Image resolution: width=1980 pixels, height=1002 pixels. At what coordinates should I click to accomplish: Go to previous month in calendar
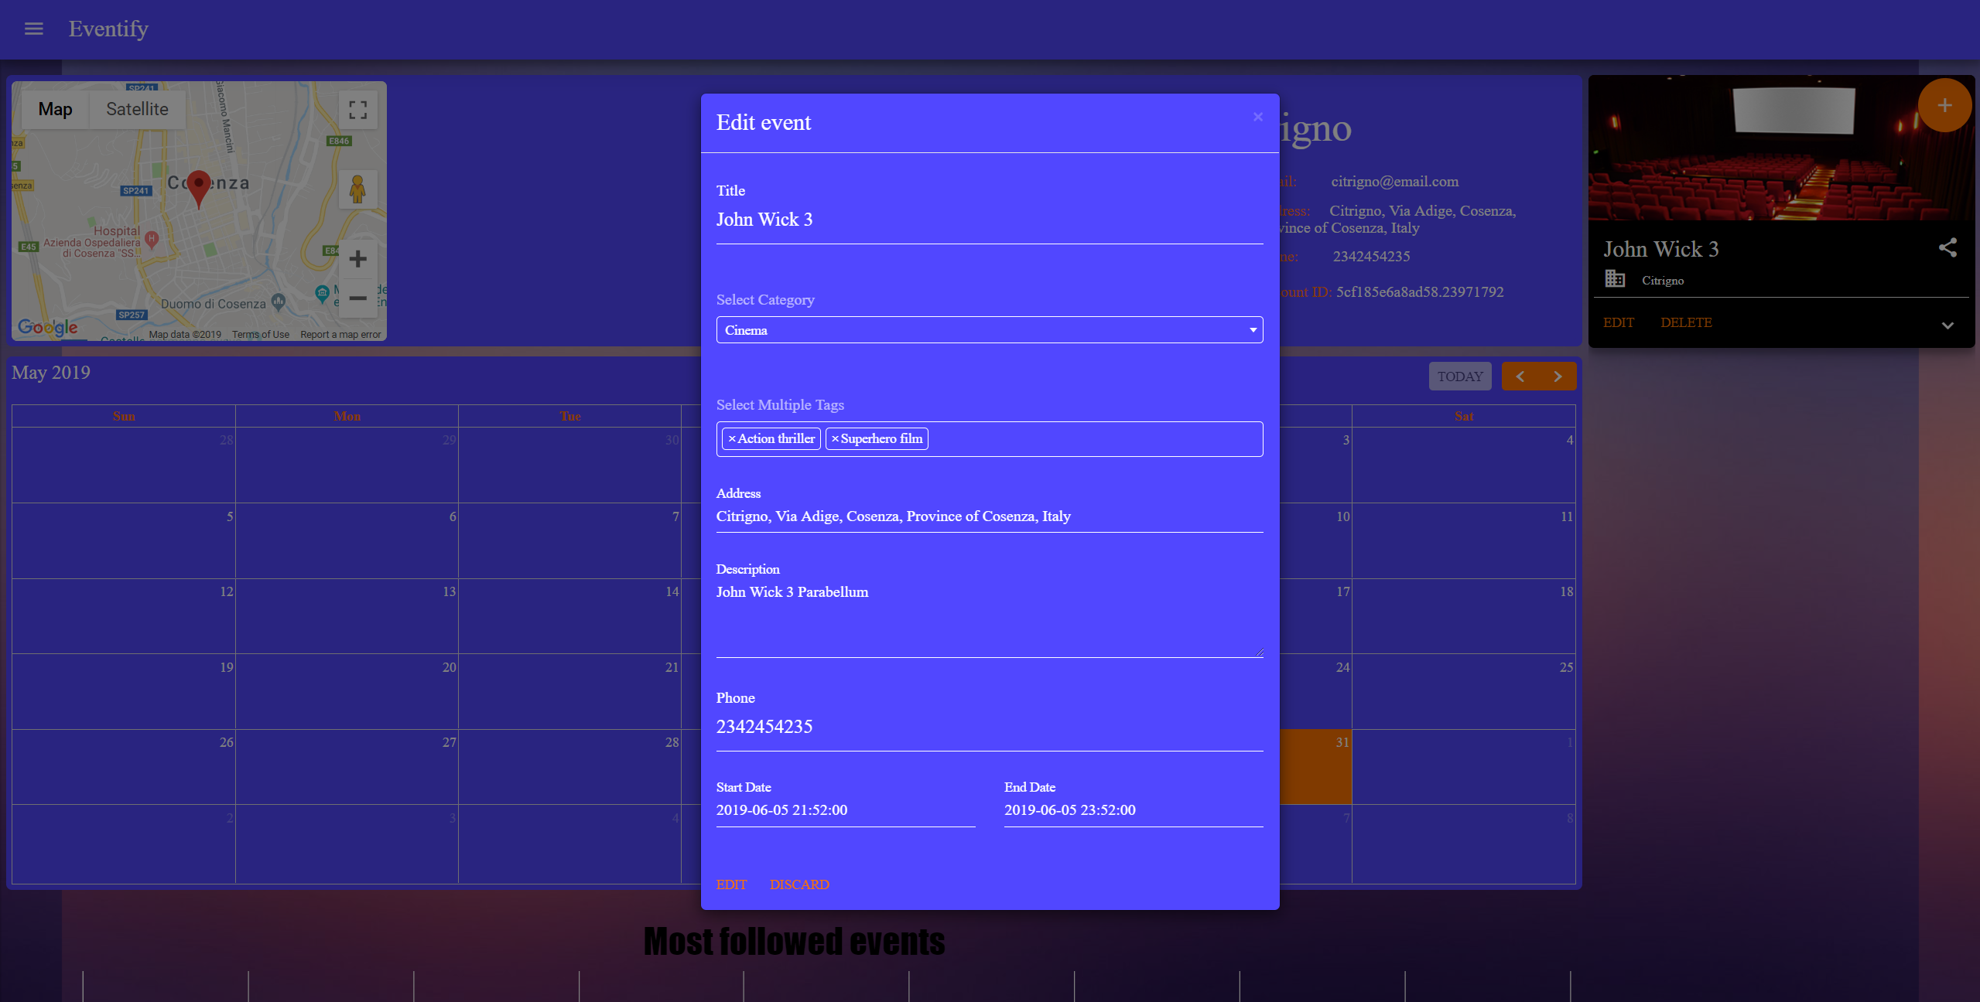[x=1520, y=377]
